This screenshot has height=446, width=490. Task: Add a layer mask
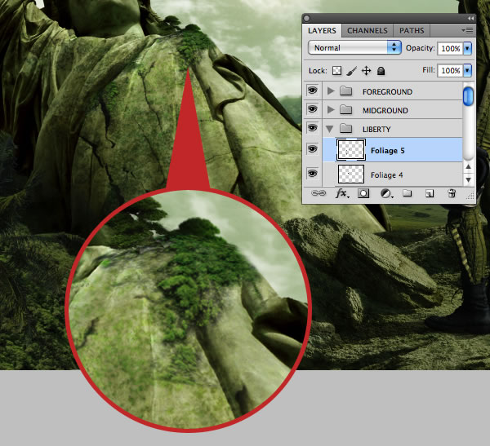363,193
